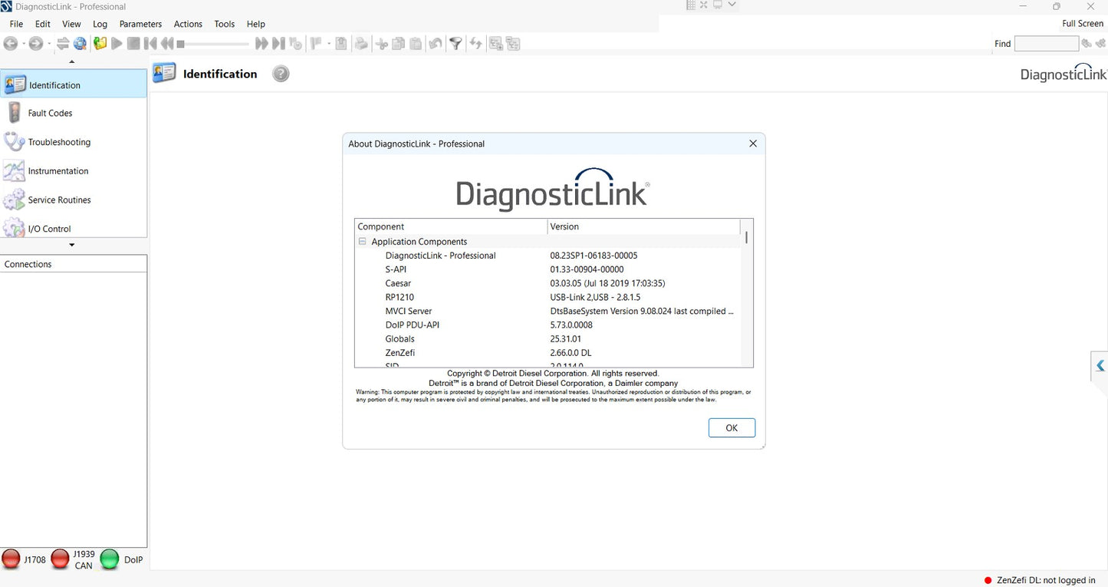
Task: Click inside the Find text field
Action: (1045, 43)
